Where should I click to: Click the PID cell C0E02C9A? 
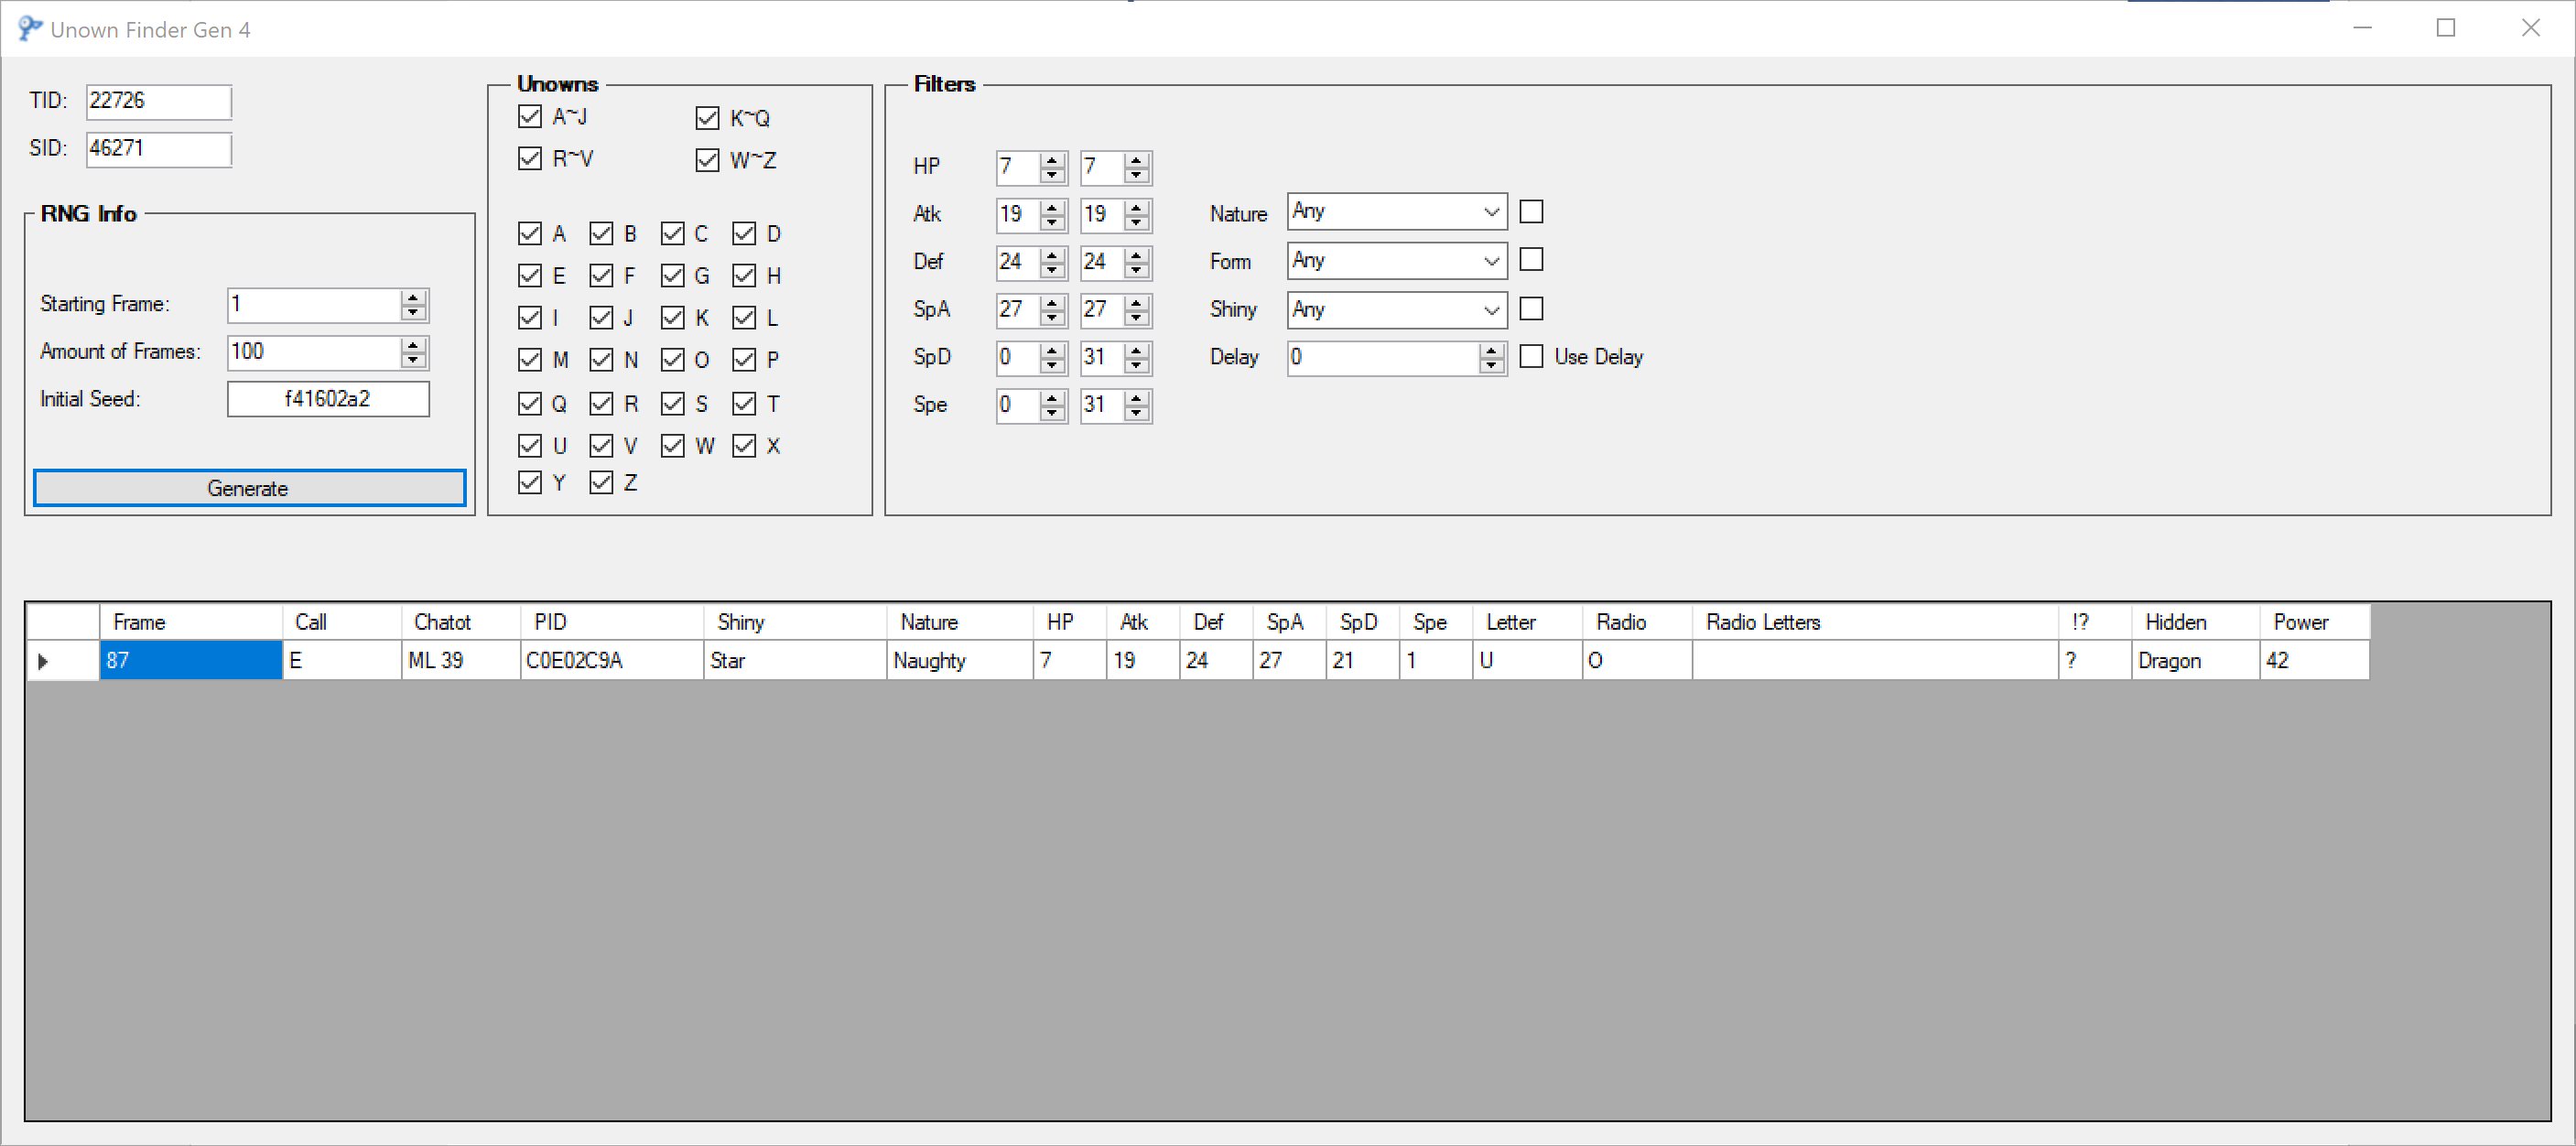(612, 661)
